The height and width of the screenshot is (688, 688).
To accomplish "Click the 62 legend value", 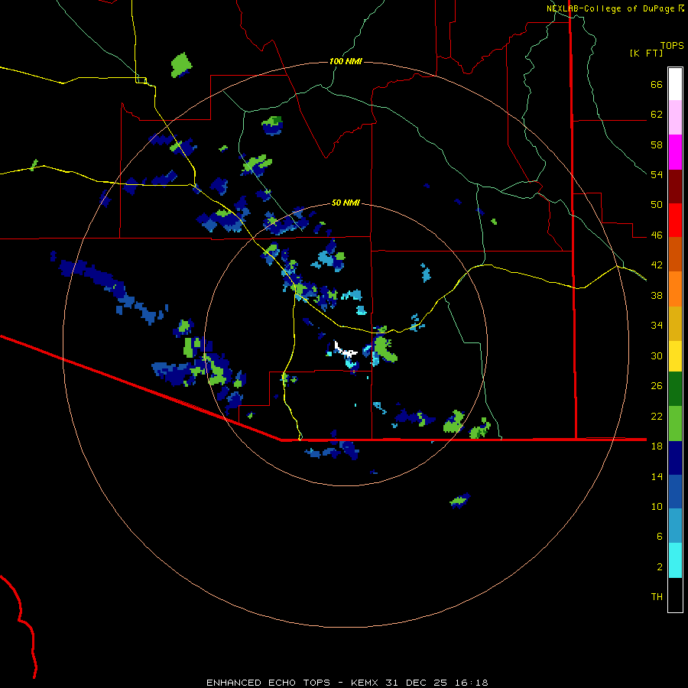I will tap(657, 115).
